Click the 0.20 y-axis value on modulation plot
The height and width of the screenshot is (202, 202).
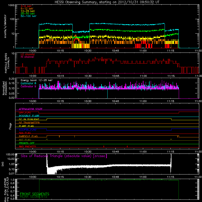[x=12, y=79]
